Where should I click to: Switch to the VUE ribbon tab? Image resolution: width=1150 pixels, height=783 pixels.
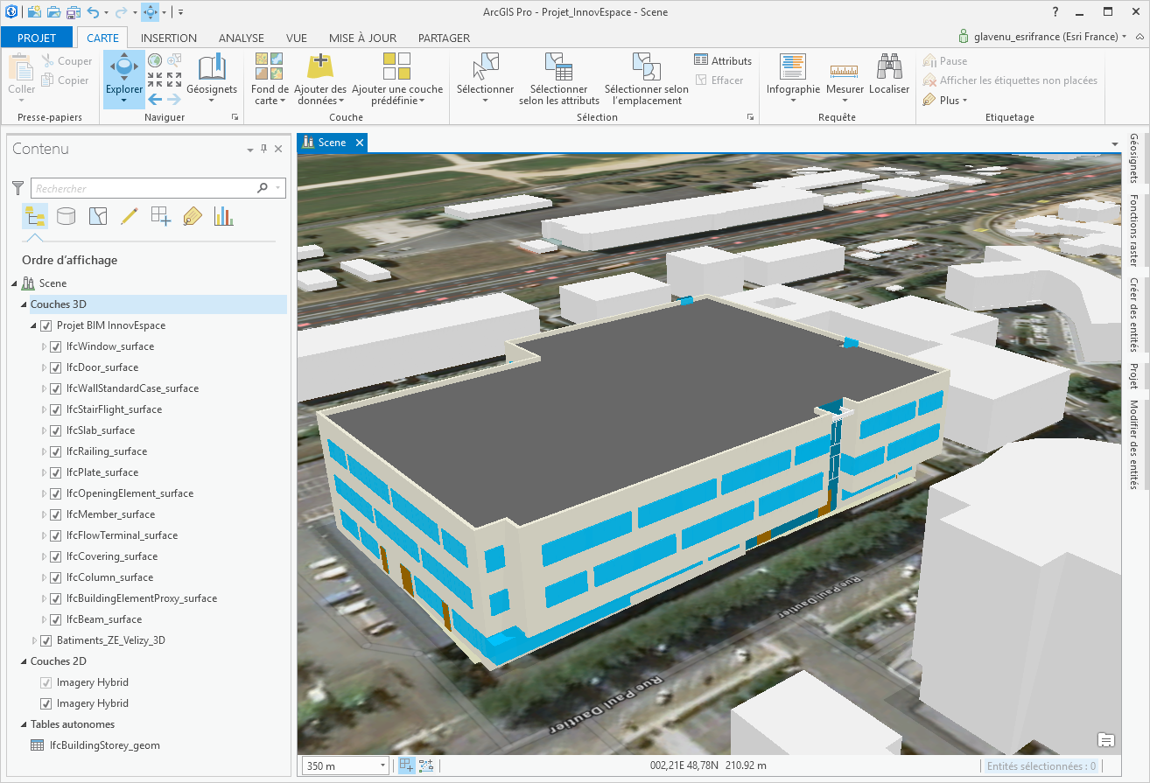coord(297,38)
